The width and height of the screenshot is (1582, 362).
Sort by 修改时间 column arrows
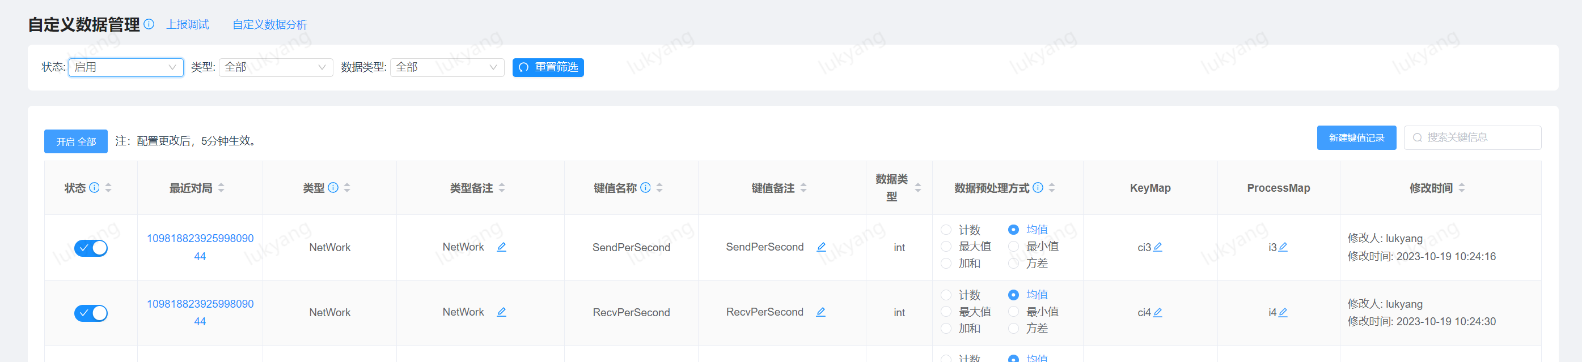pos(1462,188)
